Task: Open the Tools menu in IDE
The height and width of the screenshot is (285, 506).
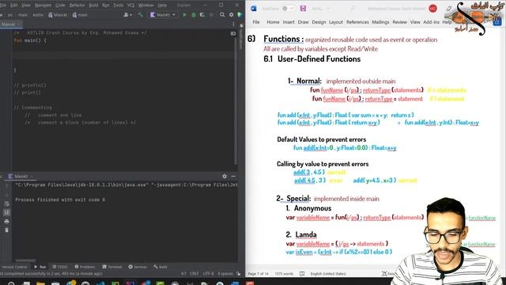Action: click(x=119, y=6)
